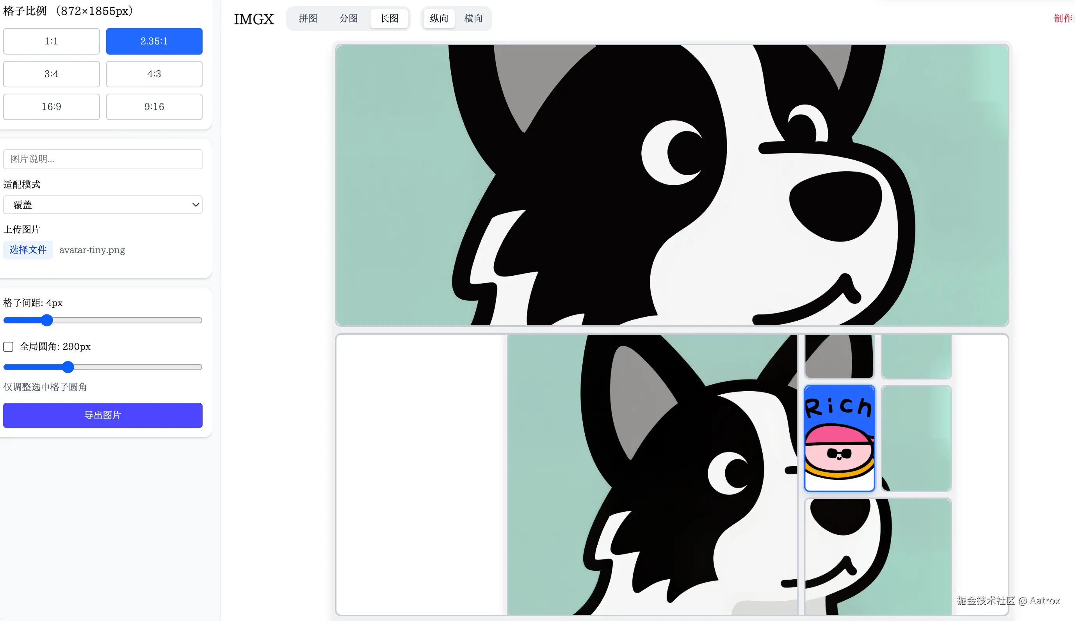
Task: Choose the 3:4 ratio option
Action: pyautogui.click(x=51, y=74)
